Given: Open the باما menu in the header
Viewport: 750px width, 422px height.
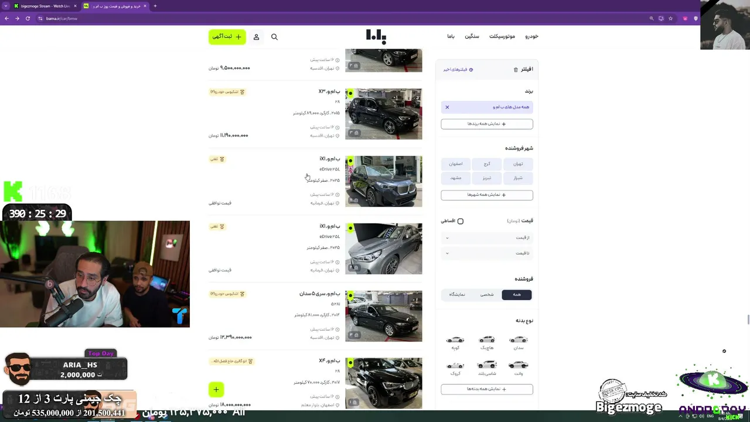Looking at the screenshot, I should click(x=451, y=36).
